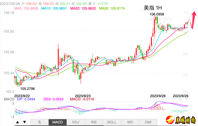The width and height of the screenshot is (198, 126).
Task: Open the BOLL indicator tab
Action: 112,122
